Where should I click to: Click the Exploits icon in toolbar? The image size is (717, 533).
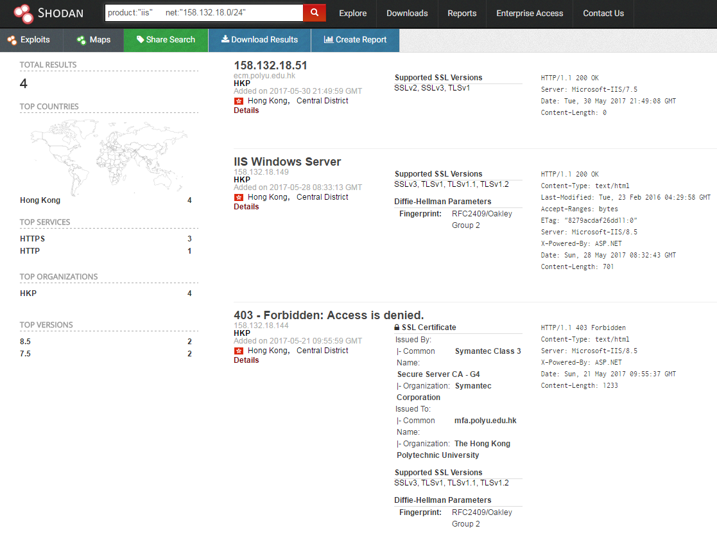(x=12, y=40)
